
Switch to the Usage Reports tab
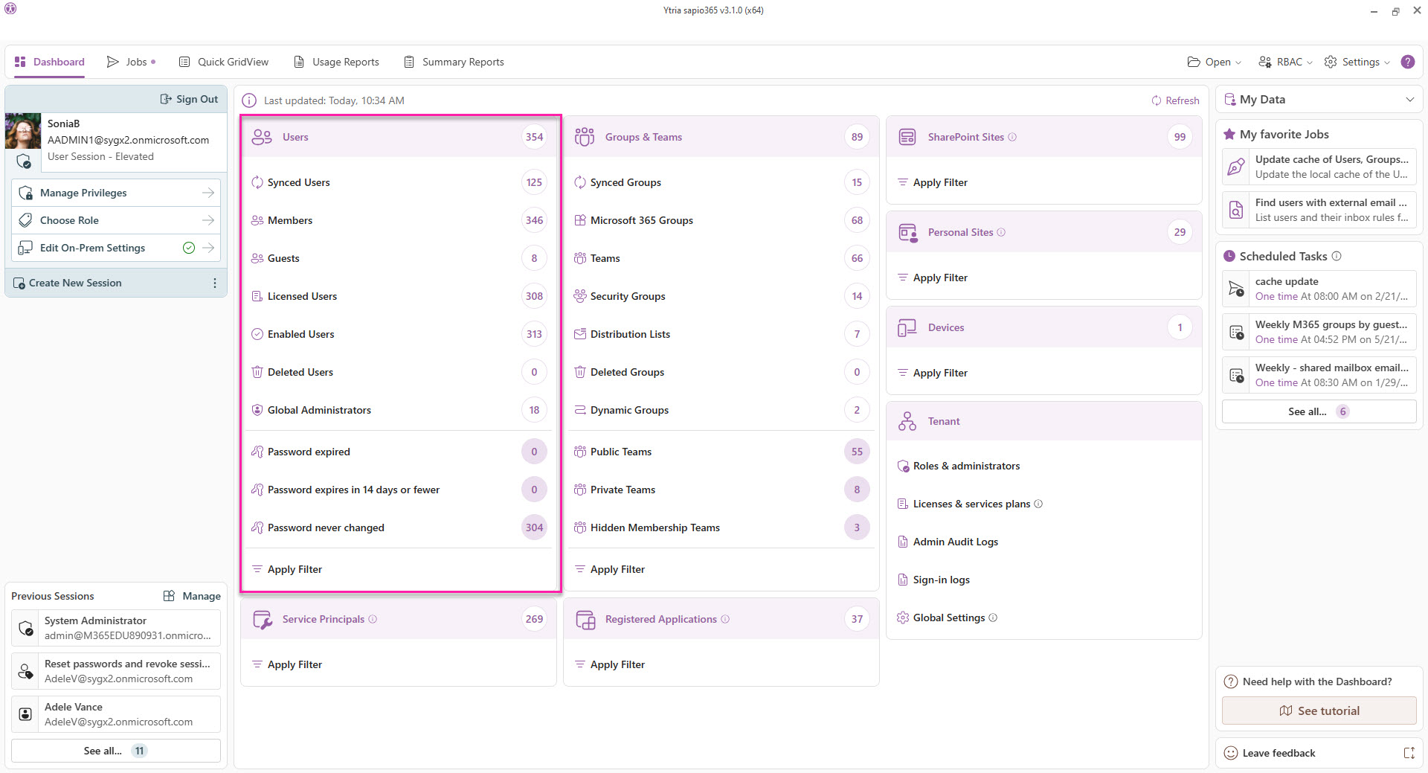pos(336,62)
